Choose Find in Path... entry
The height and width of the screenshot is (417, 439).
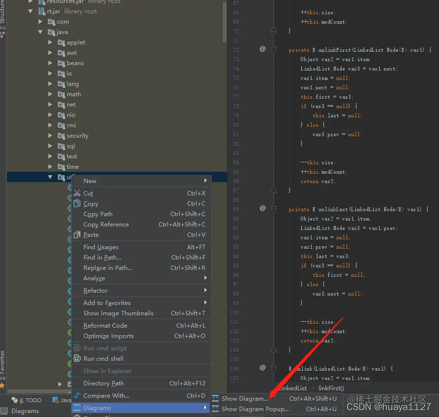141,258
